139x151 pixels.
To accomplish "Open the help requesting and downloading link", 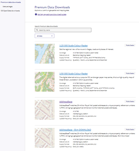I will tap(52, 14).
